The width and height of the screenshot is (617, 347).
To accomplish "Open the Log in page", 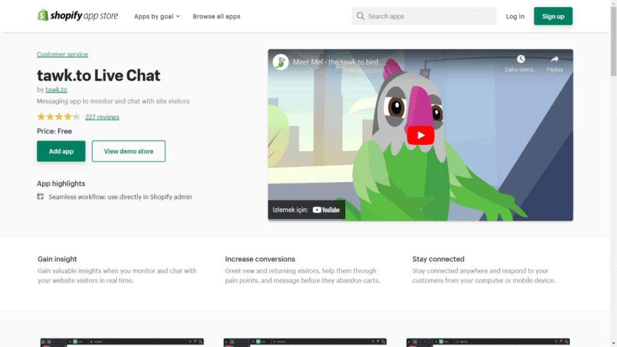I will 515,16.
